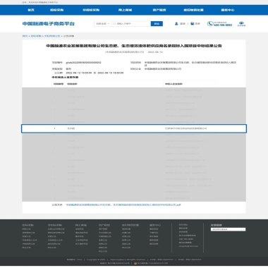
Task: Open the 首页 menu item
Action: point(31,10)
